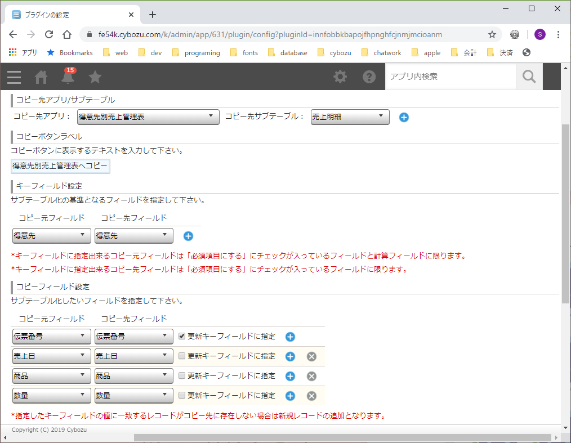Add row after 数量 copy field
The height and width of the screenshot is (443, 571).
[290, 396]
